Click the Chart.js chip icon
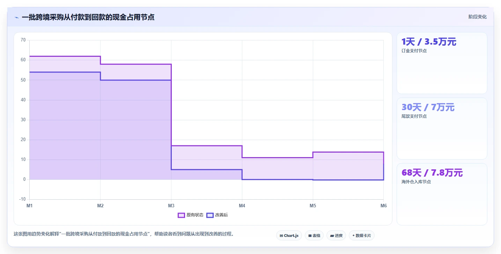Image resolution: width=501 pixels, height=254 pixels. click(x=281, y=236)
